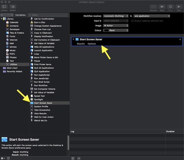Image resolution: width=184 pixels, height=160 pixels.
Task: Show Results of Start Screen Saver
Action: [x=81, y=44]
